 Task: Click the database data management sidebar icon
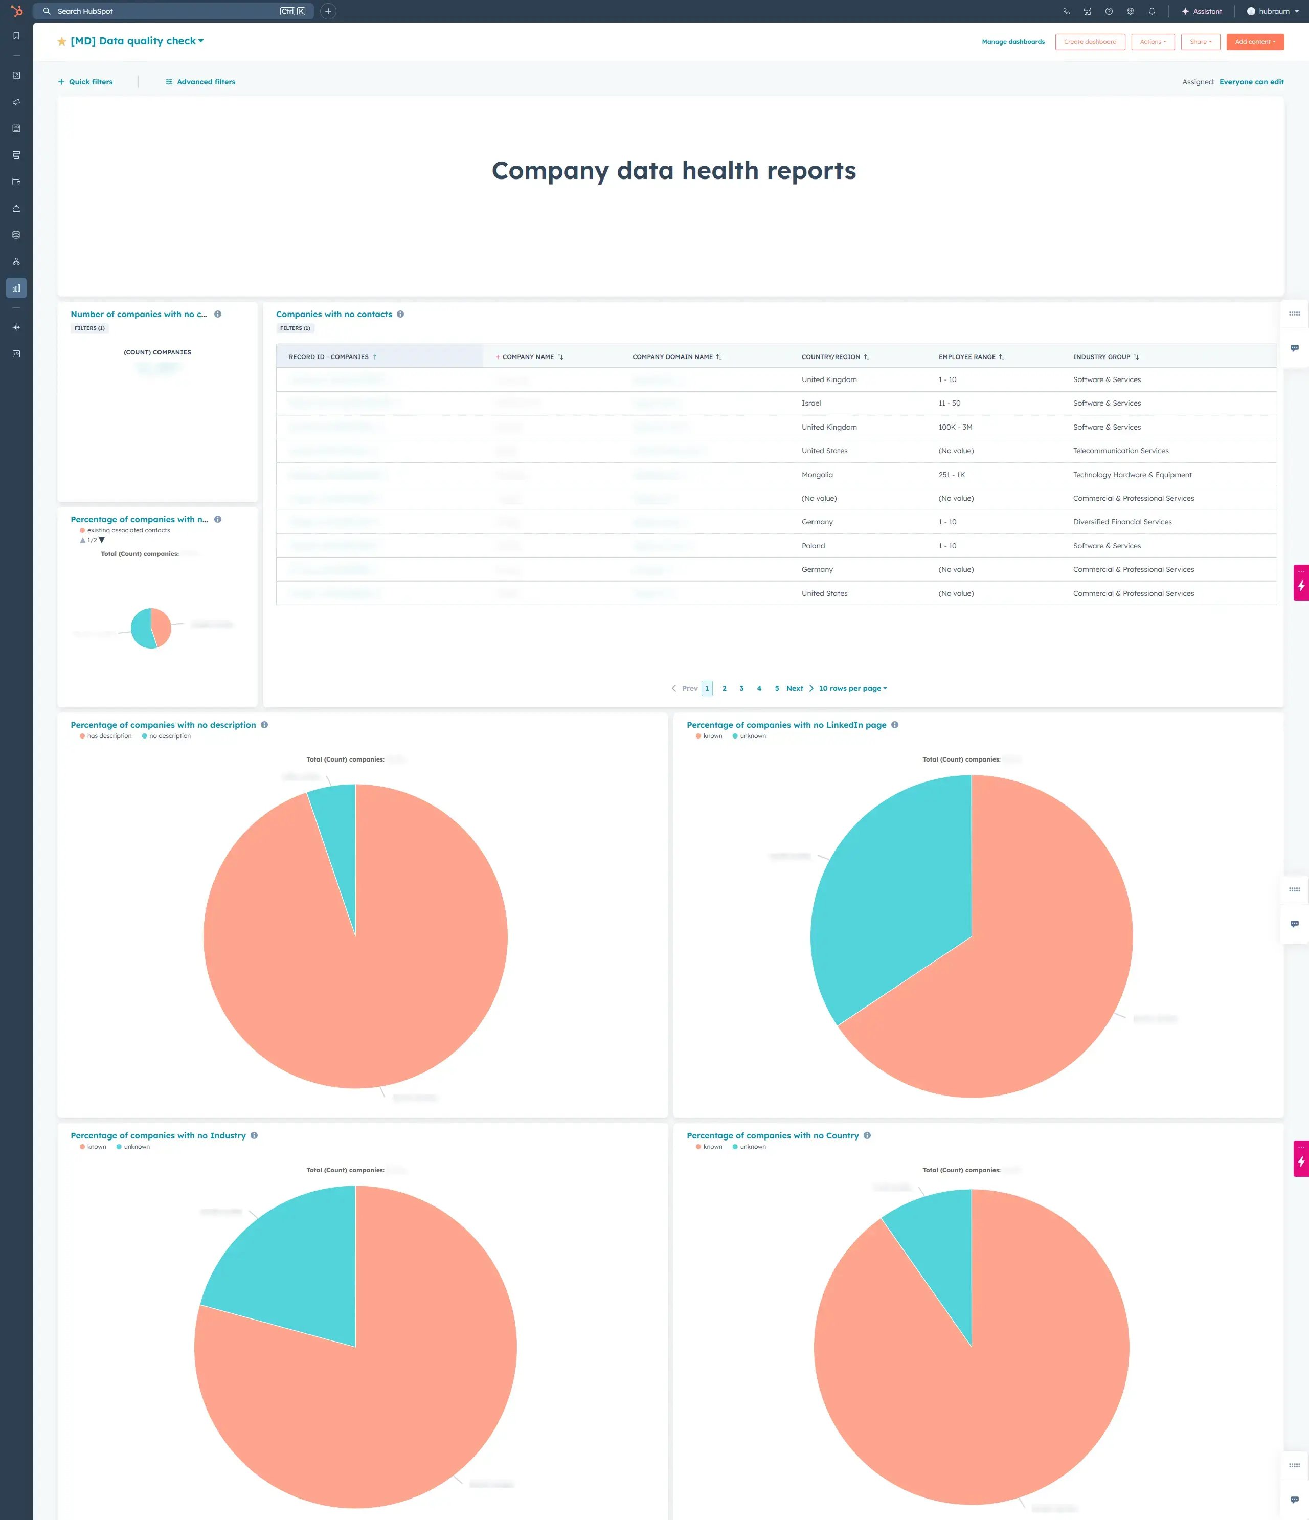(x=16, y=234)
